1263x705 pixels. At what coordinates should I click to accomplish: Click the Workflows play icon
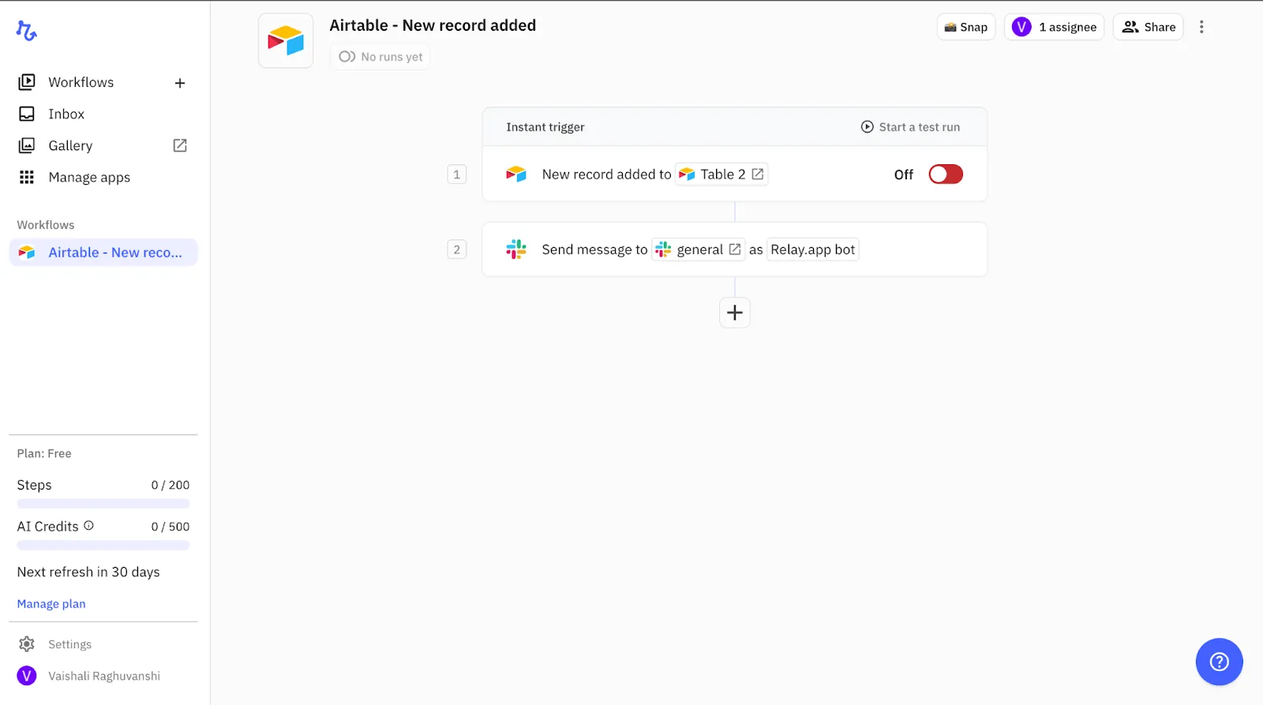point(27,82)
